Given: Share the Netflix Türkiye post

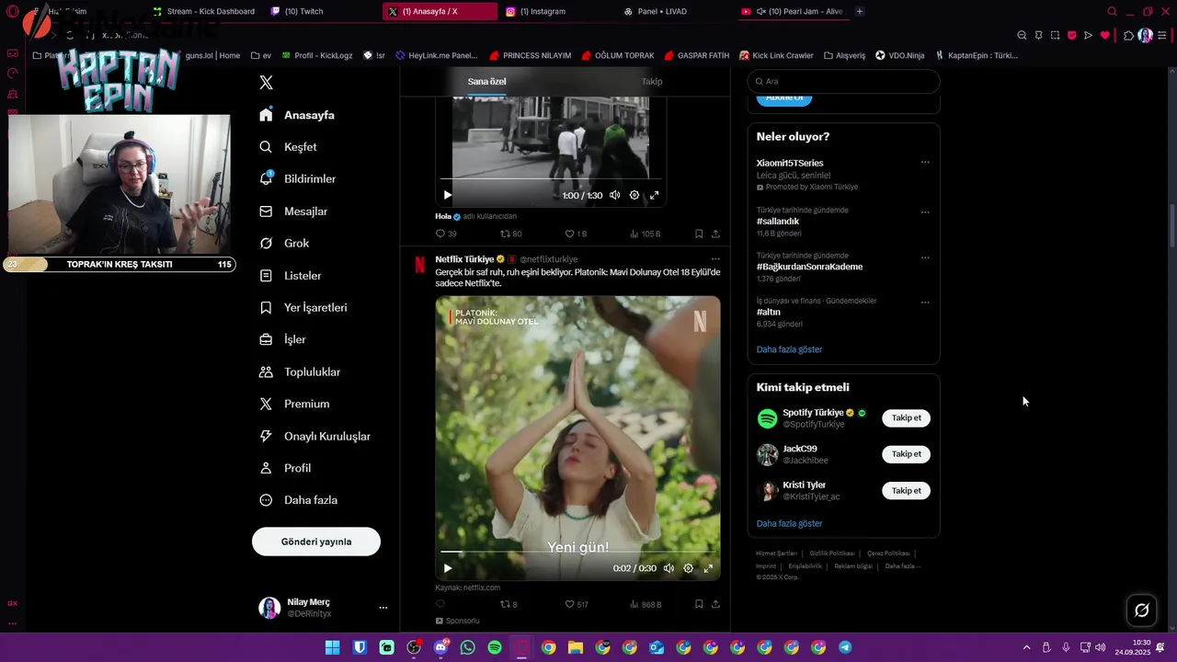Looking at the screenshot, I should pyautogui.click(x=715, y=604).
